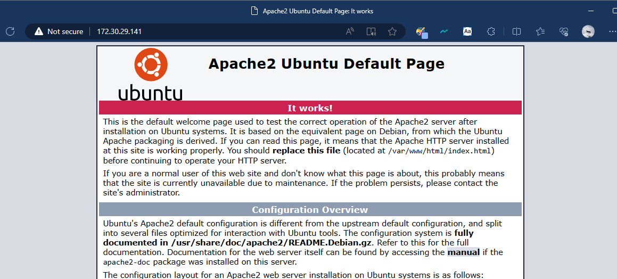Click the apache2-doc package name text
The height and width of the screenshot is (279, 617).
128,262
